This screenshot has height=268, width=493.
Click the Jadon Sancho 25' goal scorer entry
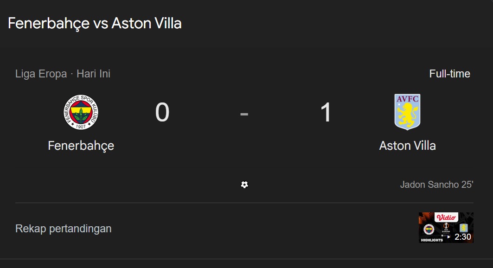tap(436, 185)
